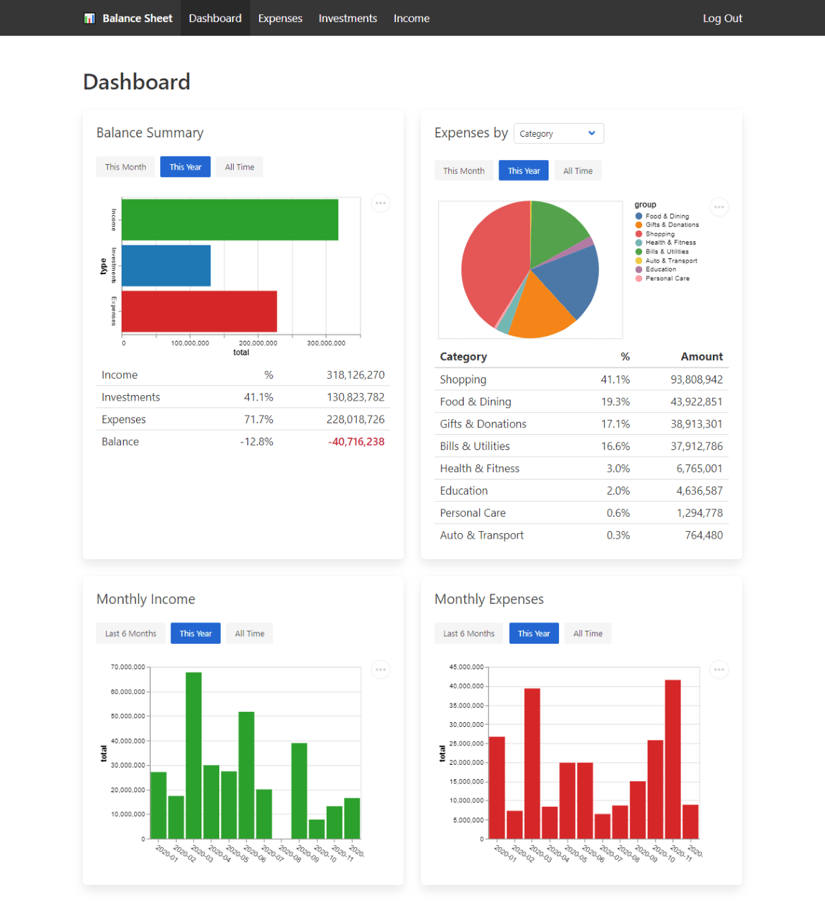Viewport: 825px width, 918px height.
Task: Open Balance Summary chart options menu
Action: click(380, 203)
